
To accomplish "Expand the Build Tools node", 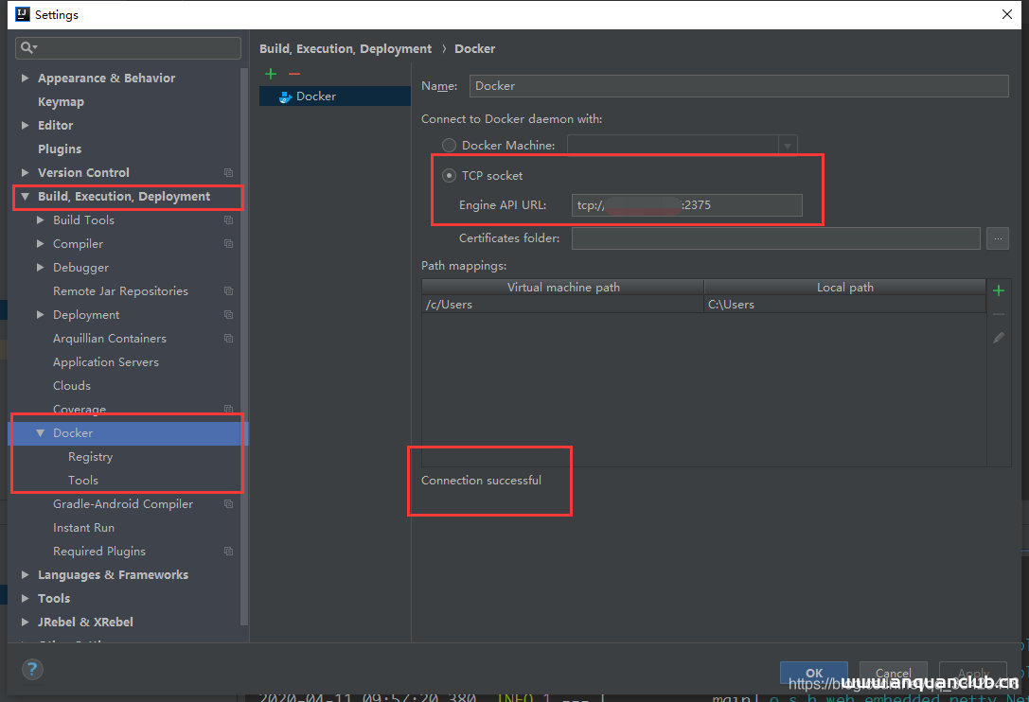I will click(40, 219).
